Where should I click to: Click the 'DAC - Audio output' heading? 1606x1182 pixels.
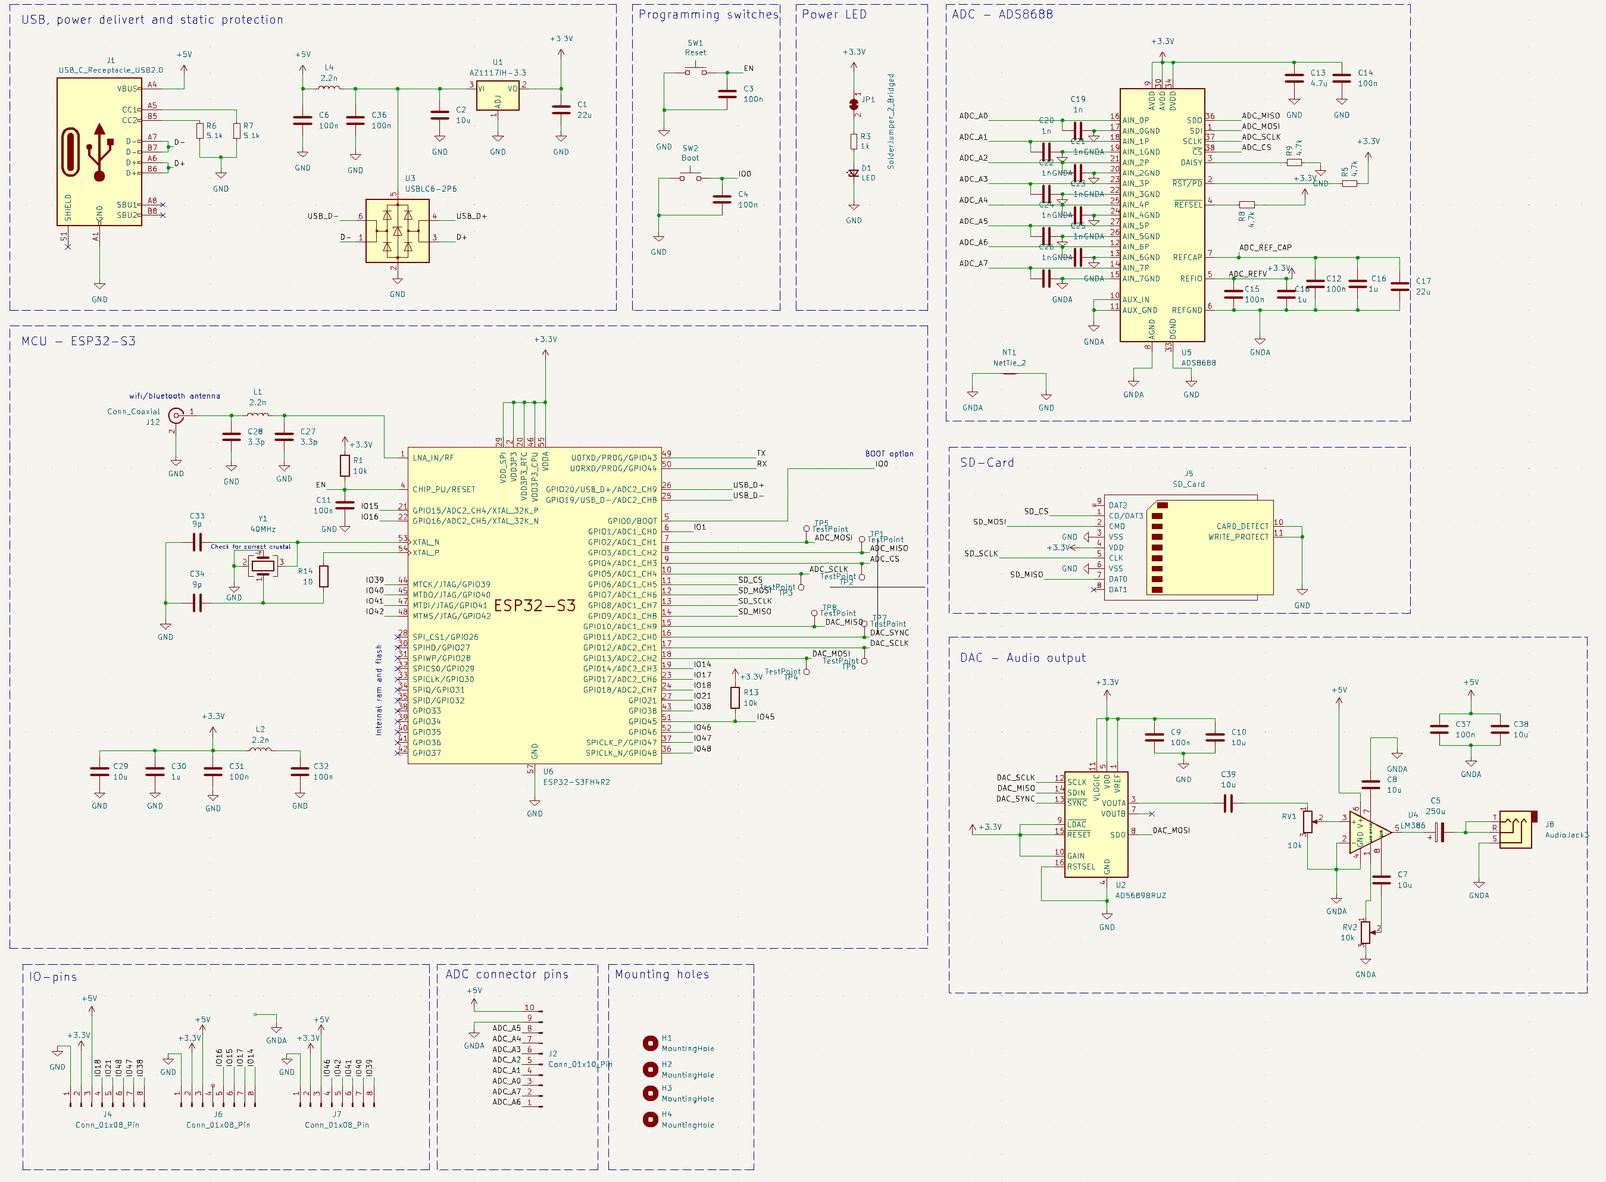[1023, 658]
